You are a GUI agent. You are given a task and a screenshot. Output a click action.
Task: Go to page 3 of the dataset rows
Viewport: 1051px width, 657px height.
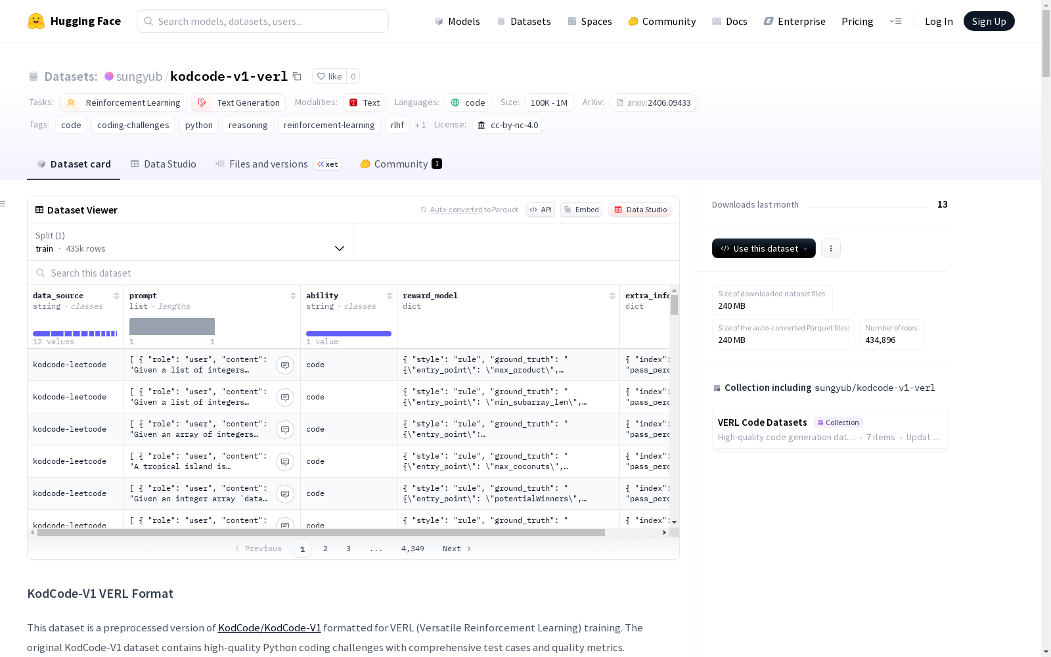click(x=348, y=549)
